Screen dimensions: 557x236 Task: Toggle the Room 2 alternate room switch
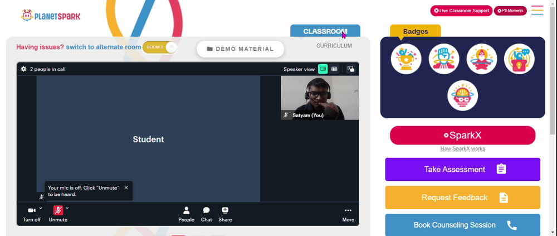coord(159,47)
